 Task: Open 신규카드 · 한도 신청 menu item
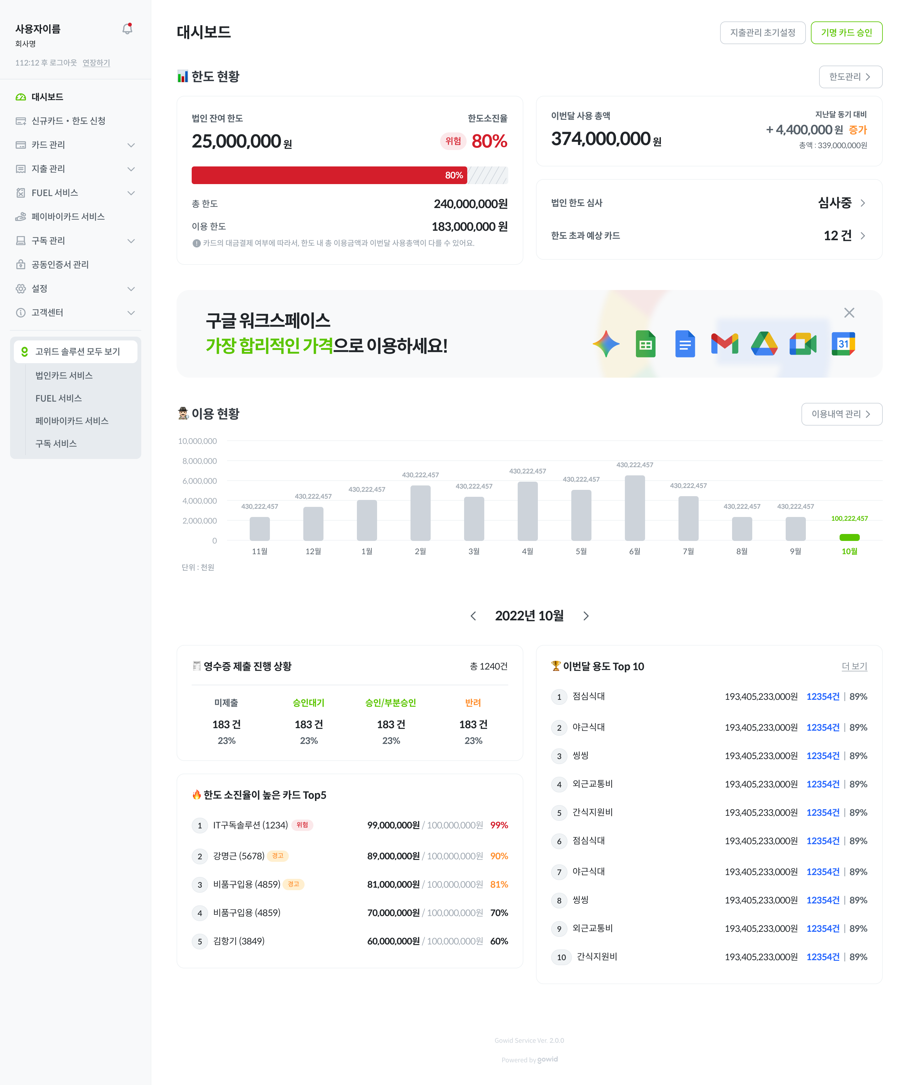[x=68, y=121]
